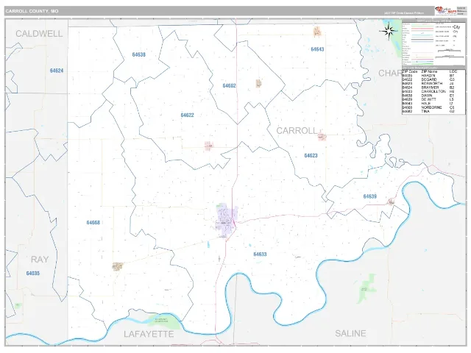Click the CARROLLTON row in ZIP index
The image size is (471, 353).
click(x=430, y=91)
